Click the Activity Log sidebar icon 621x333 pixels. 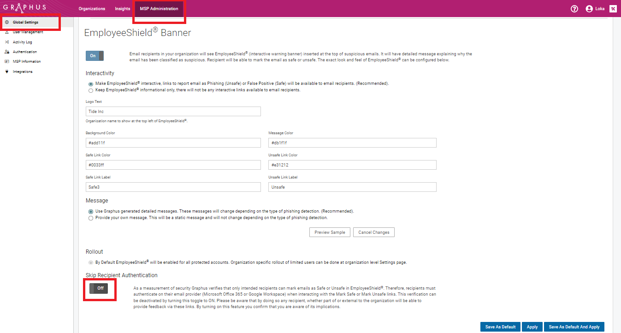click(7, 42)
